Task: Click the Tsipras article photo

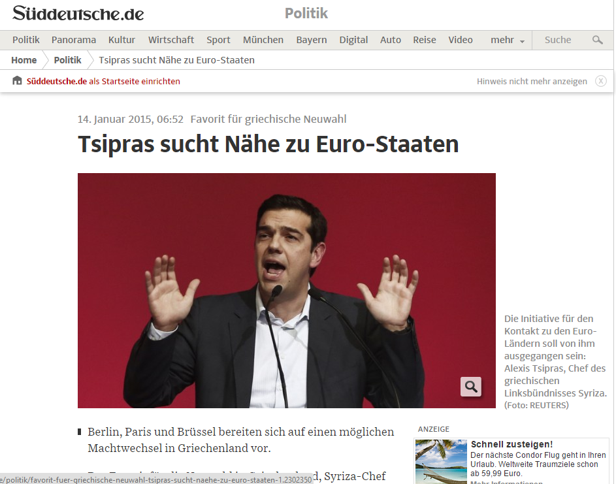Action: coord(286,290)
